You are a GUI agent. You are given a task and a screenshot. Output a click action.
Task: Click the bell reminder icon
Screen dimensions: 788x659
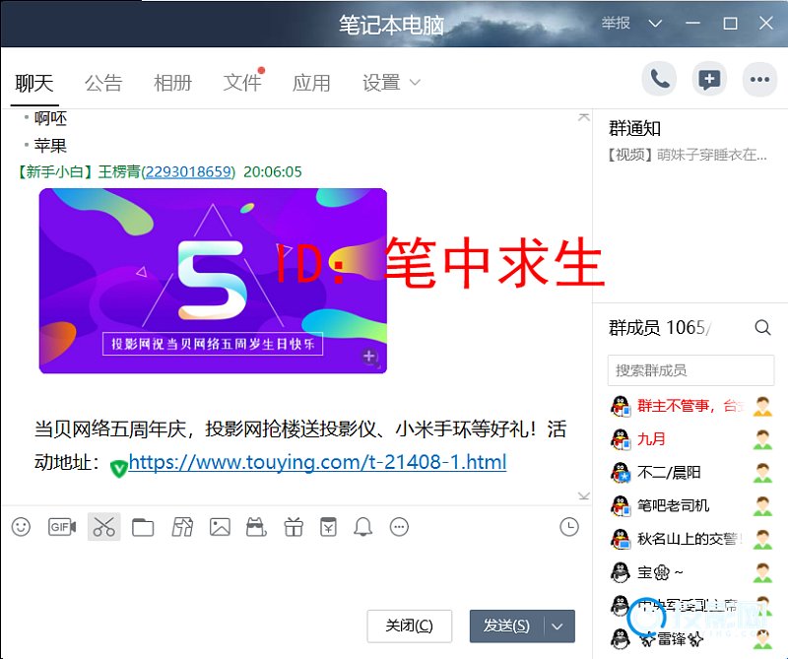(x=362, y=527)
